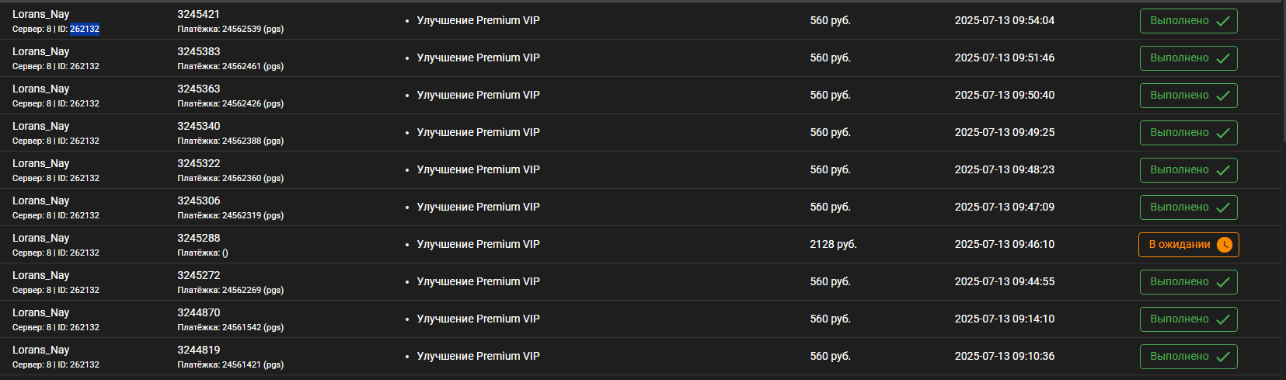Click the checkmark icon for order 3244819
1286x380 pixels.
pos(1222,357)
